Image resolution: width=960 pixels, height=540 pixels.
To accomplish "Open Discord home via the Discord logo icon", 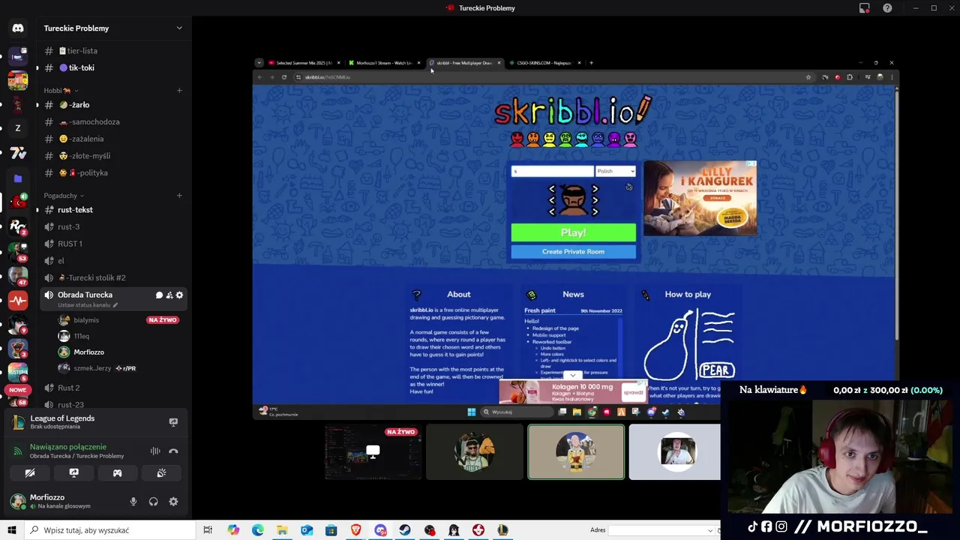I will pos(18,28).
